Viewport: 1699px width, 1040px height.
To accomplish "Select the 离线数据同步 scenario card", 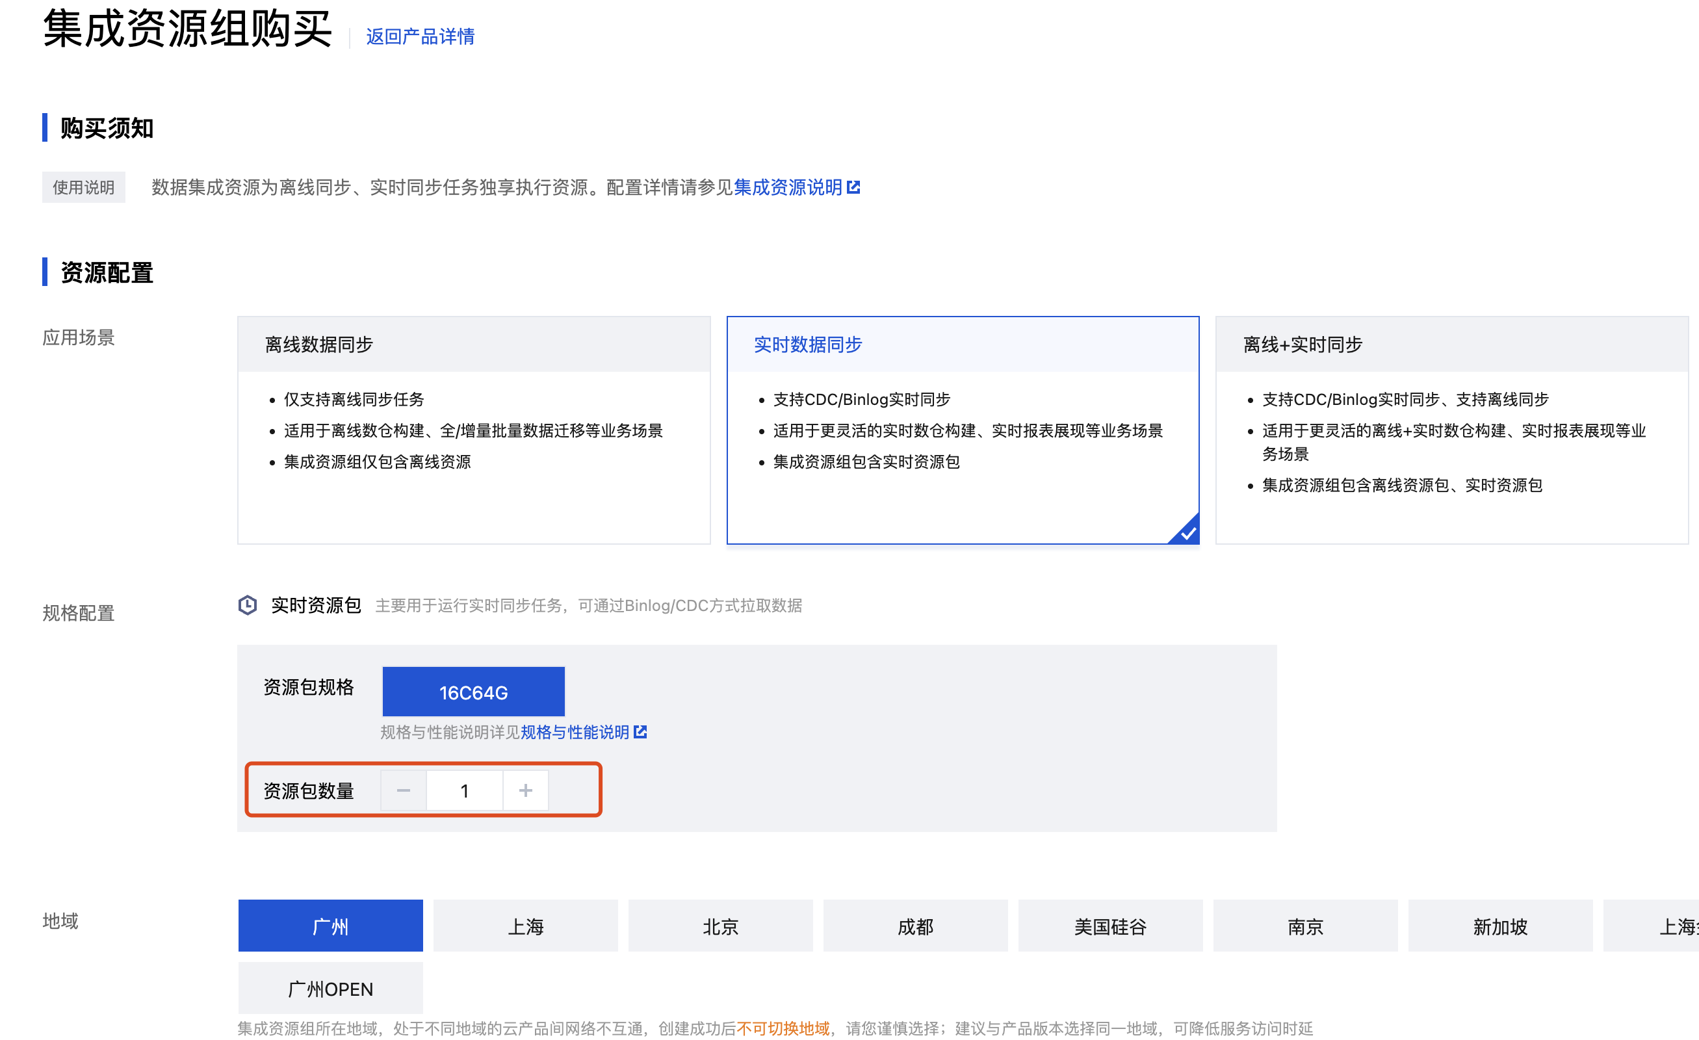I will (x=474, y=430).
